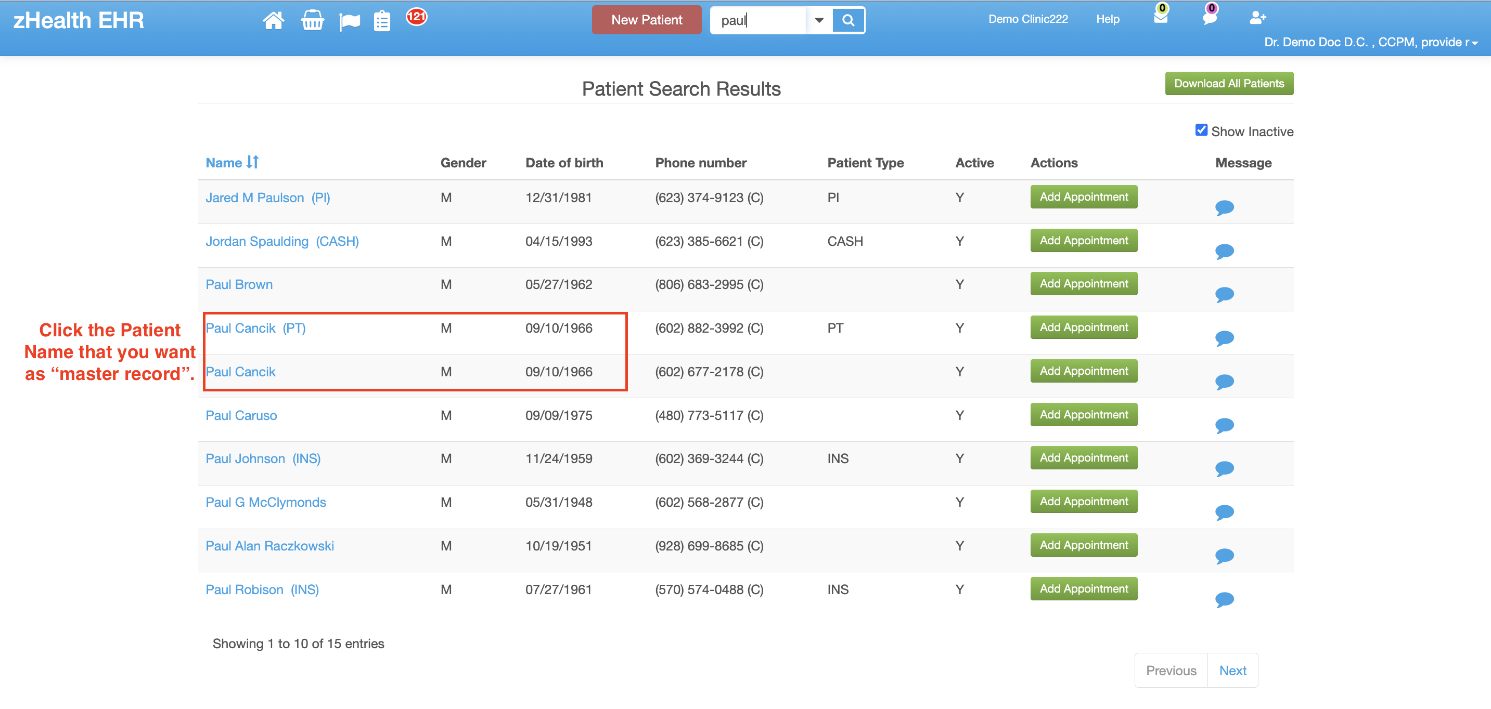Click the home icon in header
The height and width of the screenshot is (709, 1491).
pos(273,21)
